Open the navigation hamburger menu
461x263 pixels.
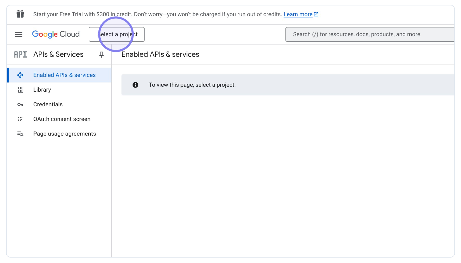pyautogui.click(x=18, y=34)
